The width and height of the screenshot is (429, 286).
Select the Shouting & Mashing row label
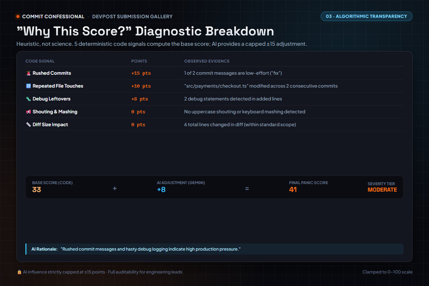click(x=55, y=112)
